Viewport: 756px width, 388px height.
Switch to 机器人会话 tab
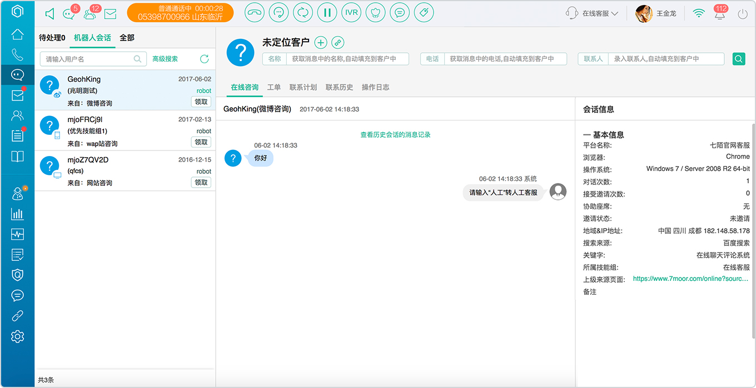(92, 38)
